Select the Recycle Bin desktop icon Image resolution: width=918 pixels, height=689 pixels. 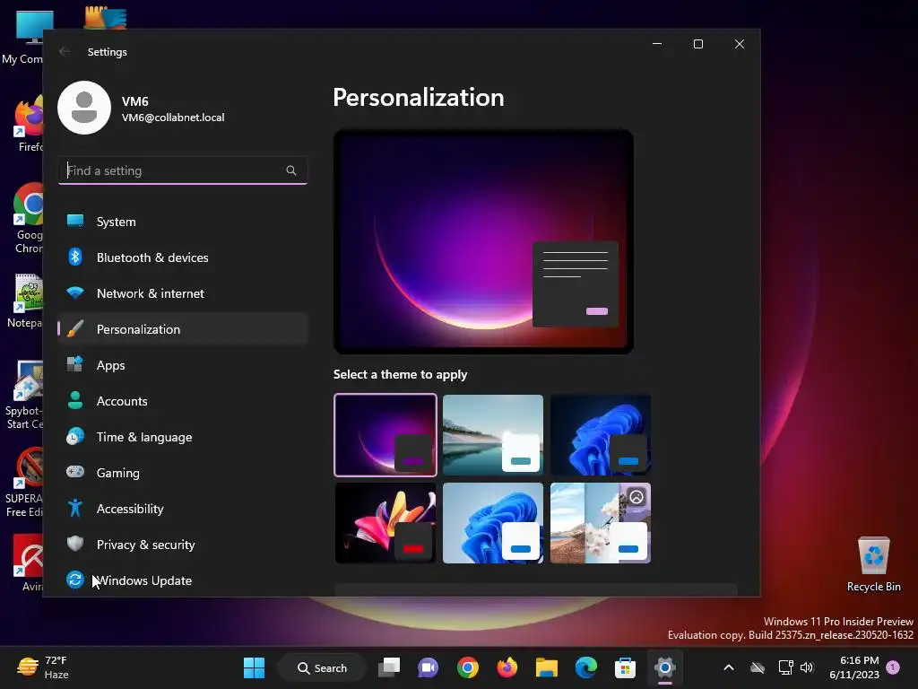coord(873,564)
